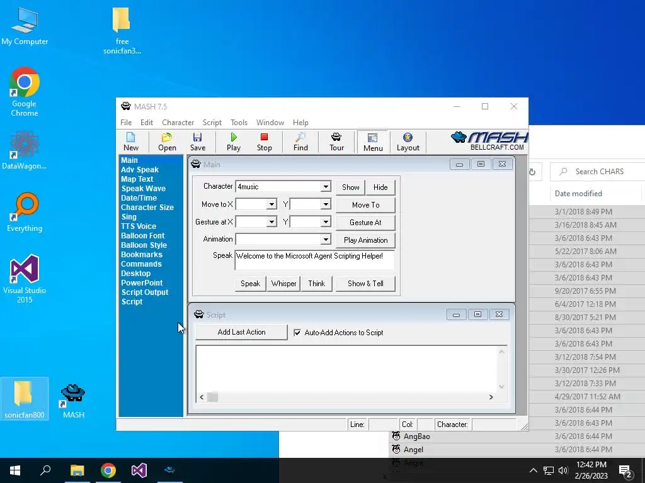Open the Find tool in the toolbar

click(300, 142)
